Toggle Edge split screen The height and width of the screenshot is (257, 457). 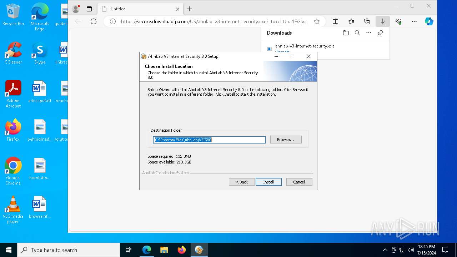point(335,21)
